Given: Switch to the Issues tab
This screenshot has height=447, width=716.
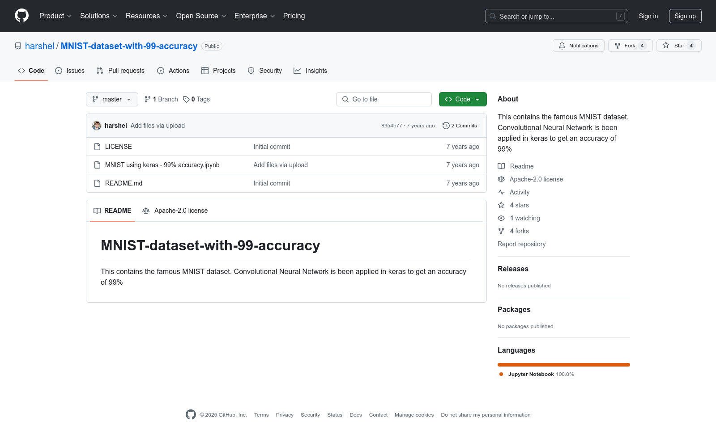Looking at the screenshot, I should 70,71.
